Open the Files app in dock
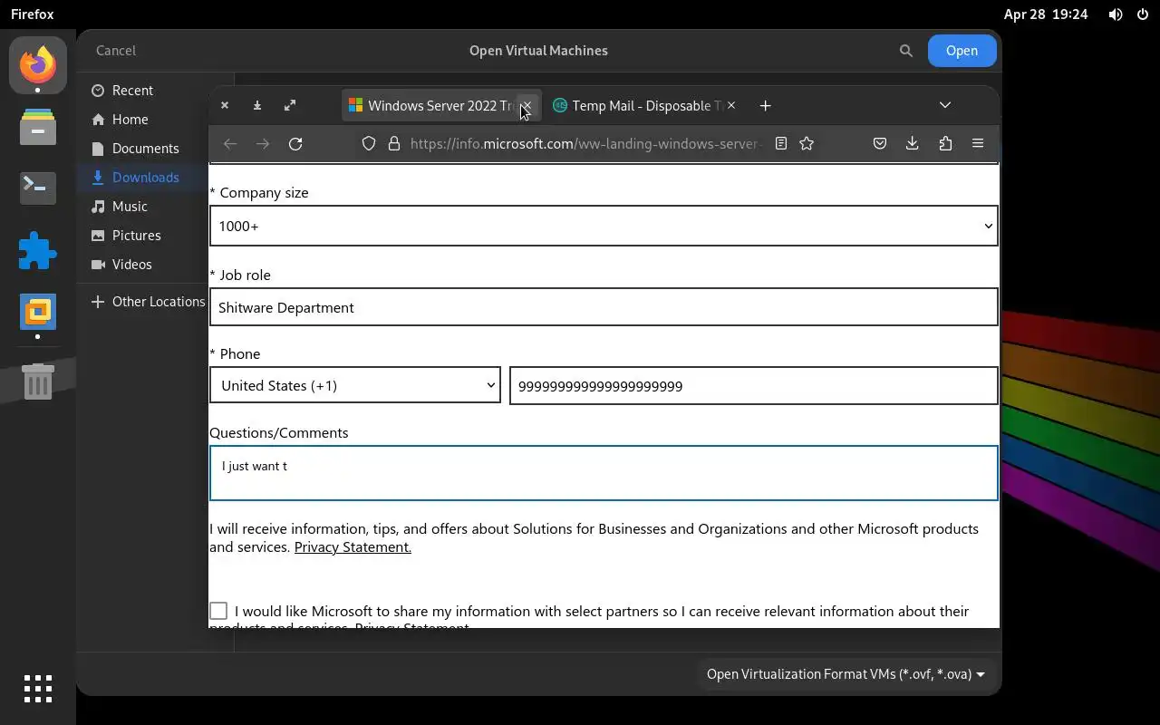 click(x=38, y=126)
